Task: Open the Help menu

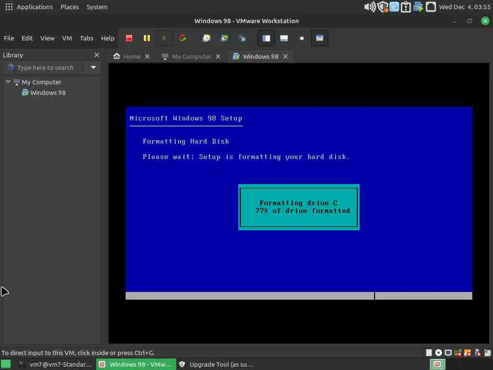Action: [x=107, y=38]
